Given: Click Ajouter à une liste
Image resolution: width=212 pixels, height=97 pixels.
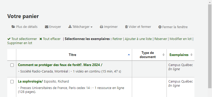Looking at the screenshot, I should tap(138, 39).
